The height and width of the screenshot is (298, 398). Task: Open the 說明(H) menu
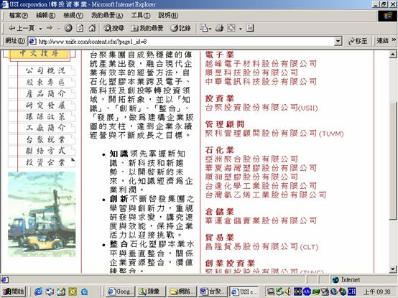click(168, 16)
